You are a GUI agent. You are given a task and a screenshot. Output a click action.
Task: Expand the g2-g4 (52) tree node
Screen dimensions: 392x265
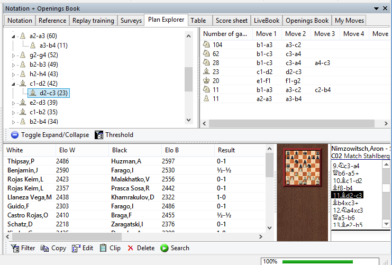pos(14,55)
